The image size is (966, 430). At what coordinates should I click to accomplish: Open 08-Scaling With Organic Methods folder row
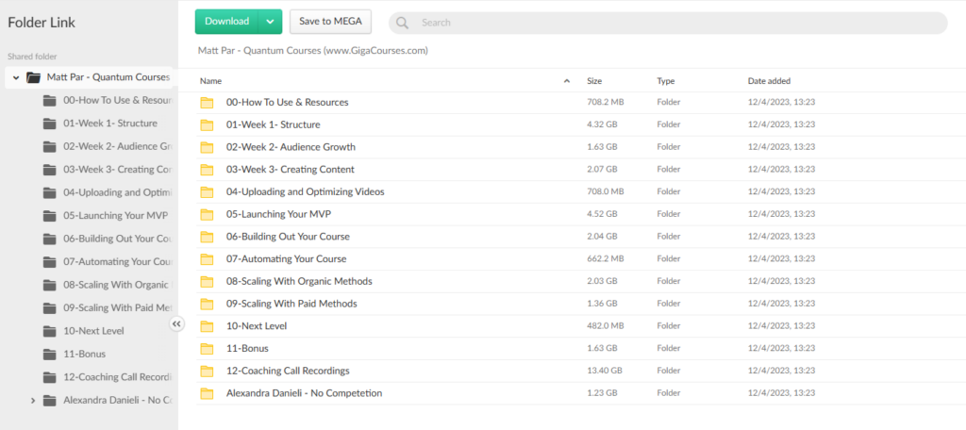coord(299,281)
